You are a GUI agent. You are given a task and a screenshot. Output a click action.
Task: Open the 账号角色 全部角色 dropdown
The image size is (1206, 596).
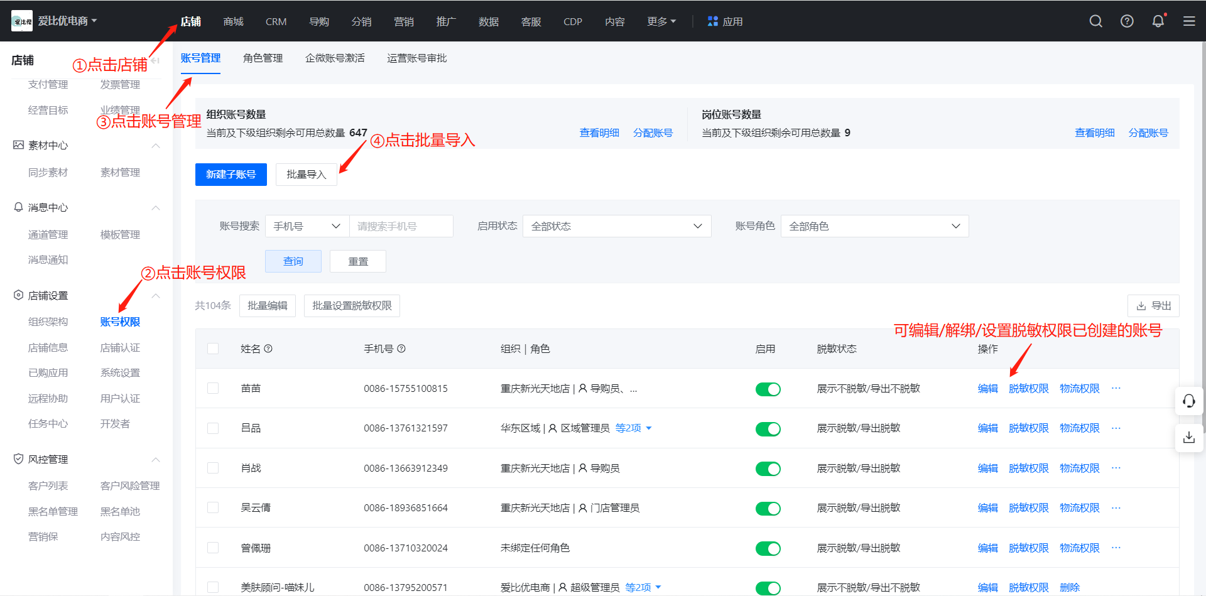click(x=874, y=226)
